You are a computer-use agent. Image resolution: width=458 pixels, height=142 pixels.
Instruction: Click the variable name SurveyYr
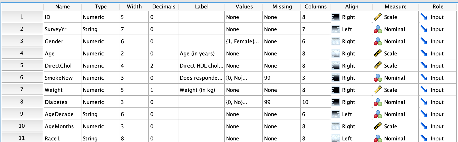(x=56, y=29)
